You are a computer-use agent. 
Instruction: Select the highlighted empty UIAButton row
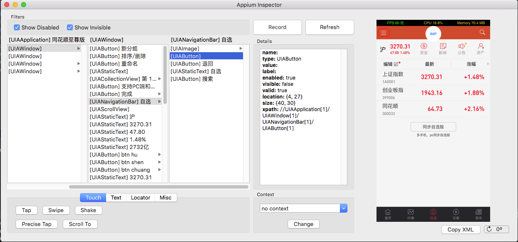pos(206,56)
